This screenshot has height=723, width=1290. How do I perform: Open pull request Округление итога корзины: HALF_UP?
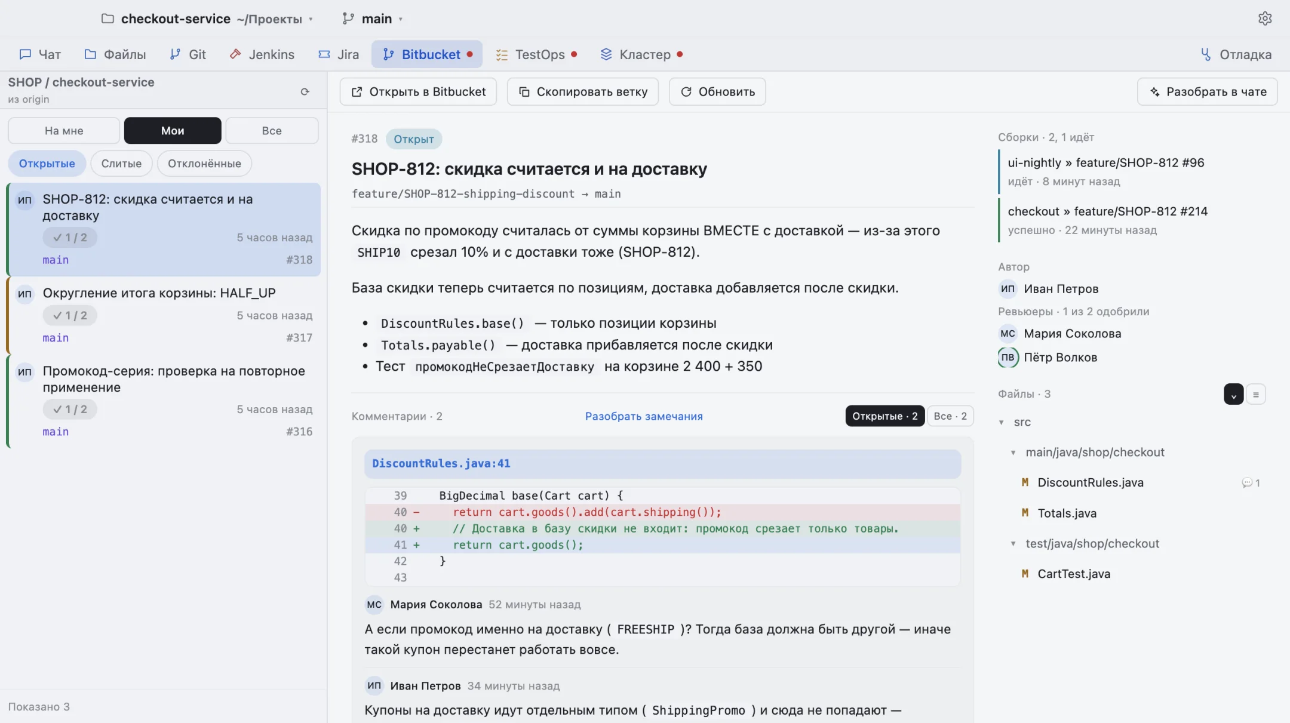(x=164, y=315)
